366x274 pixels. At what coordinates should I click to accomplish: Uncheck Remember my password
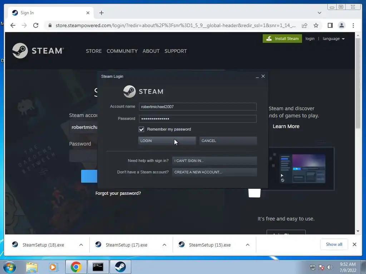pyautogui.click(x=142, y=129)
